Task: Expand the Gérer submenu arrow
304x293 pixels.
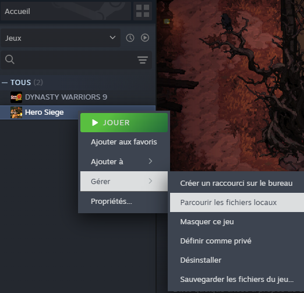Action: [150, 181]
